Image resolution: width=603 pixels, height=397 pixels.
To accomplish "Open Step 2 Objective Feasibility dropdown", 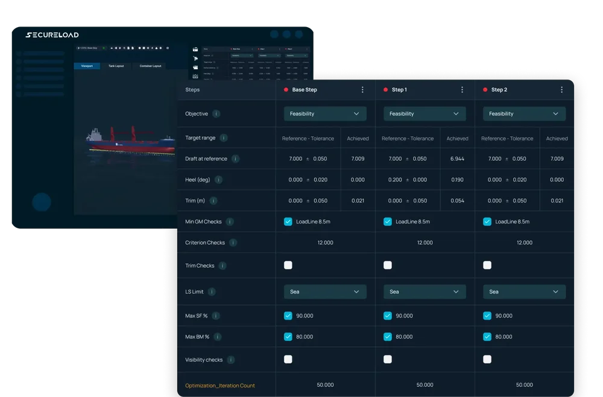I will tap(524, 114).
